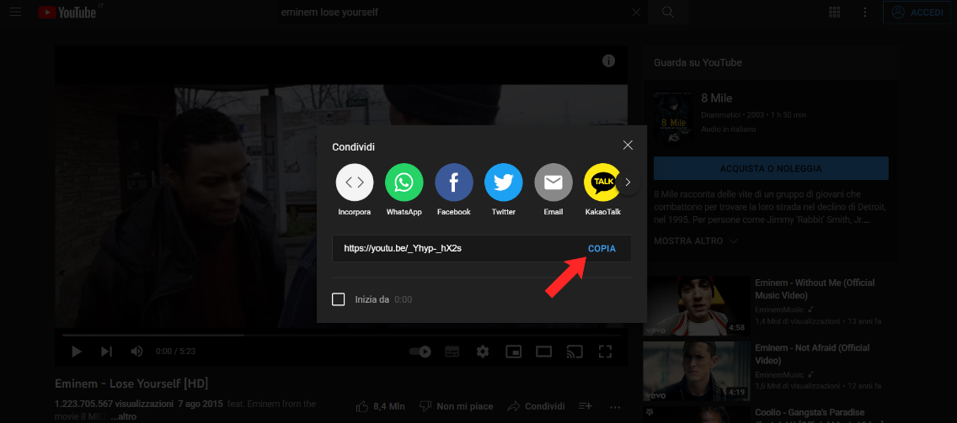Viewport: 957px width, 423px height.
Task: Expand the description with ...altro
Action: (123, 416)
